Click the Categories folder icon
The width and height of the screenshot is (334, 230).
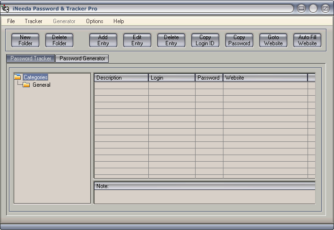[17, 77]
